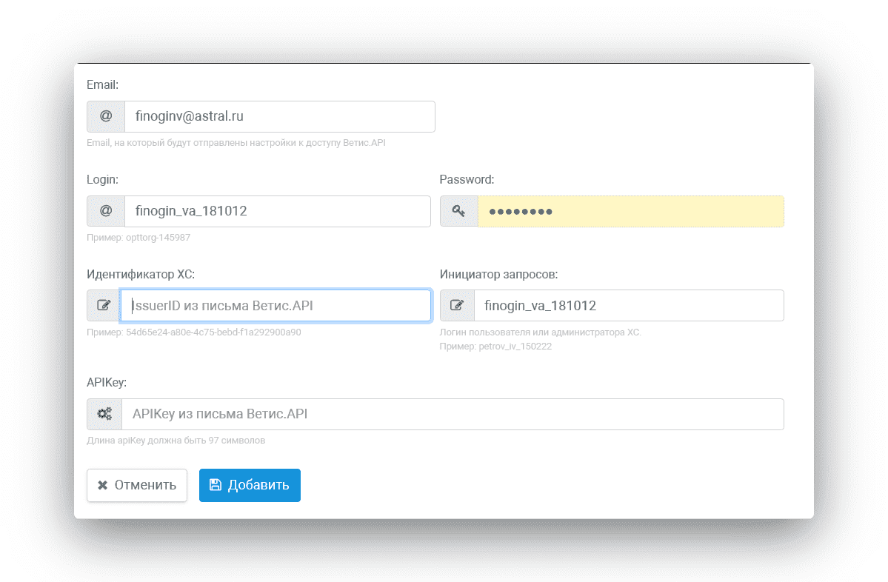This screenshot has width=888, height=582.
Task: Click the hint text Пример: opttorg-145987
Action: pyautogui.click(x=139, y=237)
